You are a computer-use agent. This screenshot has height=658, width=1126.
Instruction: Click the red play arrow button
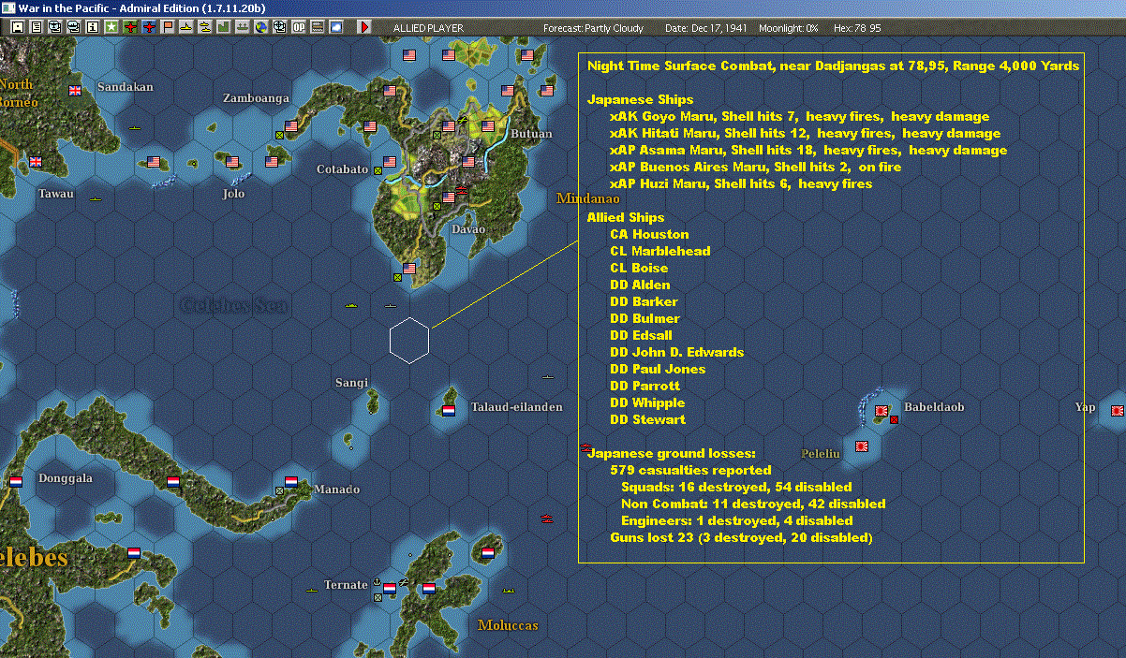pyautogui.click(x=365, y=27)
